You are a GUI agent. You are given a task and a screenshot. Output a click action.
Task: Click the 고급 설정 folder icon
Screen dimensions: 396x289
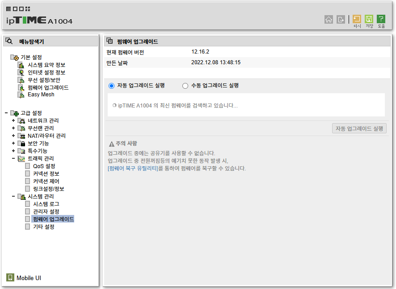pyautogui.click(x=14, y=113)
